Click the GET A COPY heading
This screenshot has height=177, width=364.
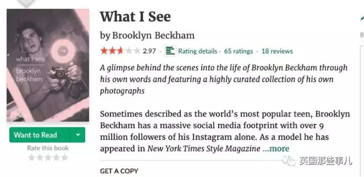pos(119,171)
